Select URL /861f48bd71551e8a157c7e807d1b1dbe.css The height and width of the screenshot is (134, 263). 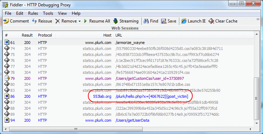coord(153,84)
